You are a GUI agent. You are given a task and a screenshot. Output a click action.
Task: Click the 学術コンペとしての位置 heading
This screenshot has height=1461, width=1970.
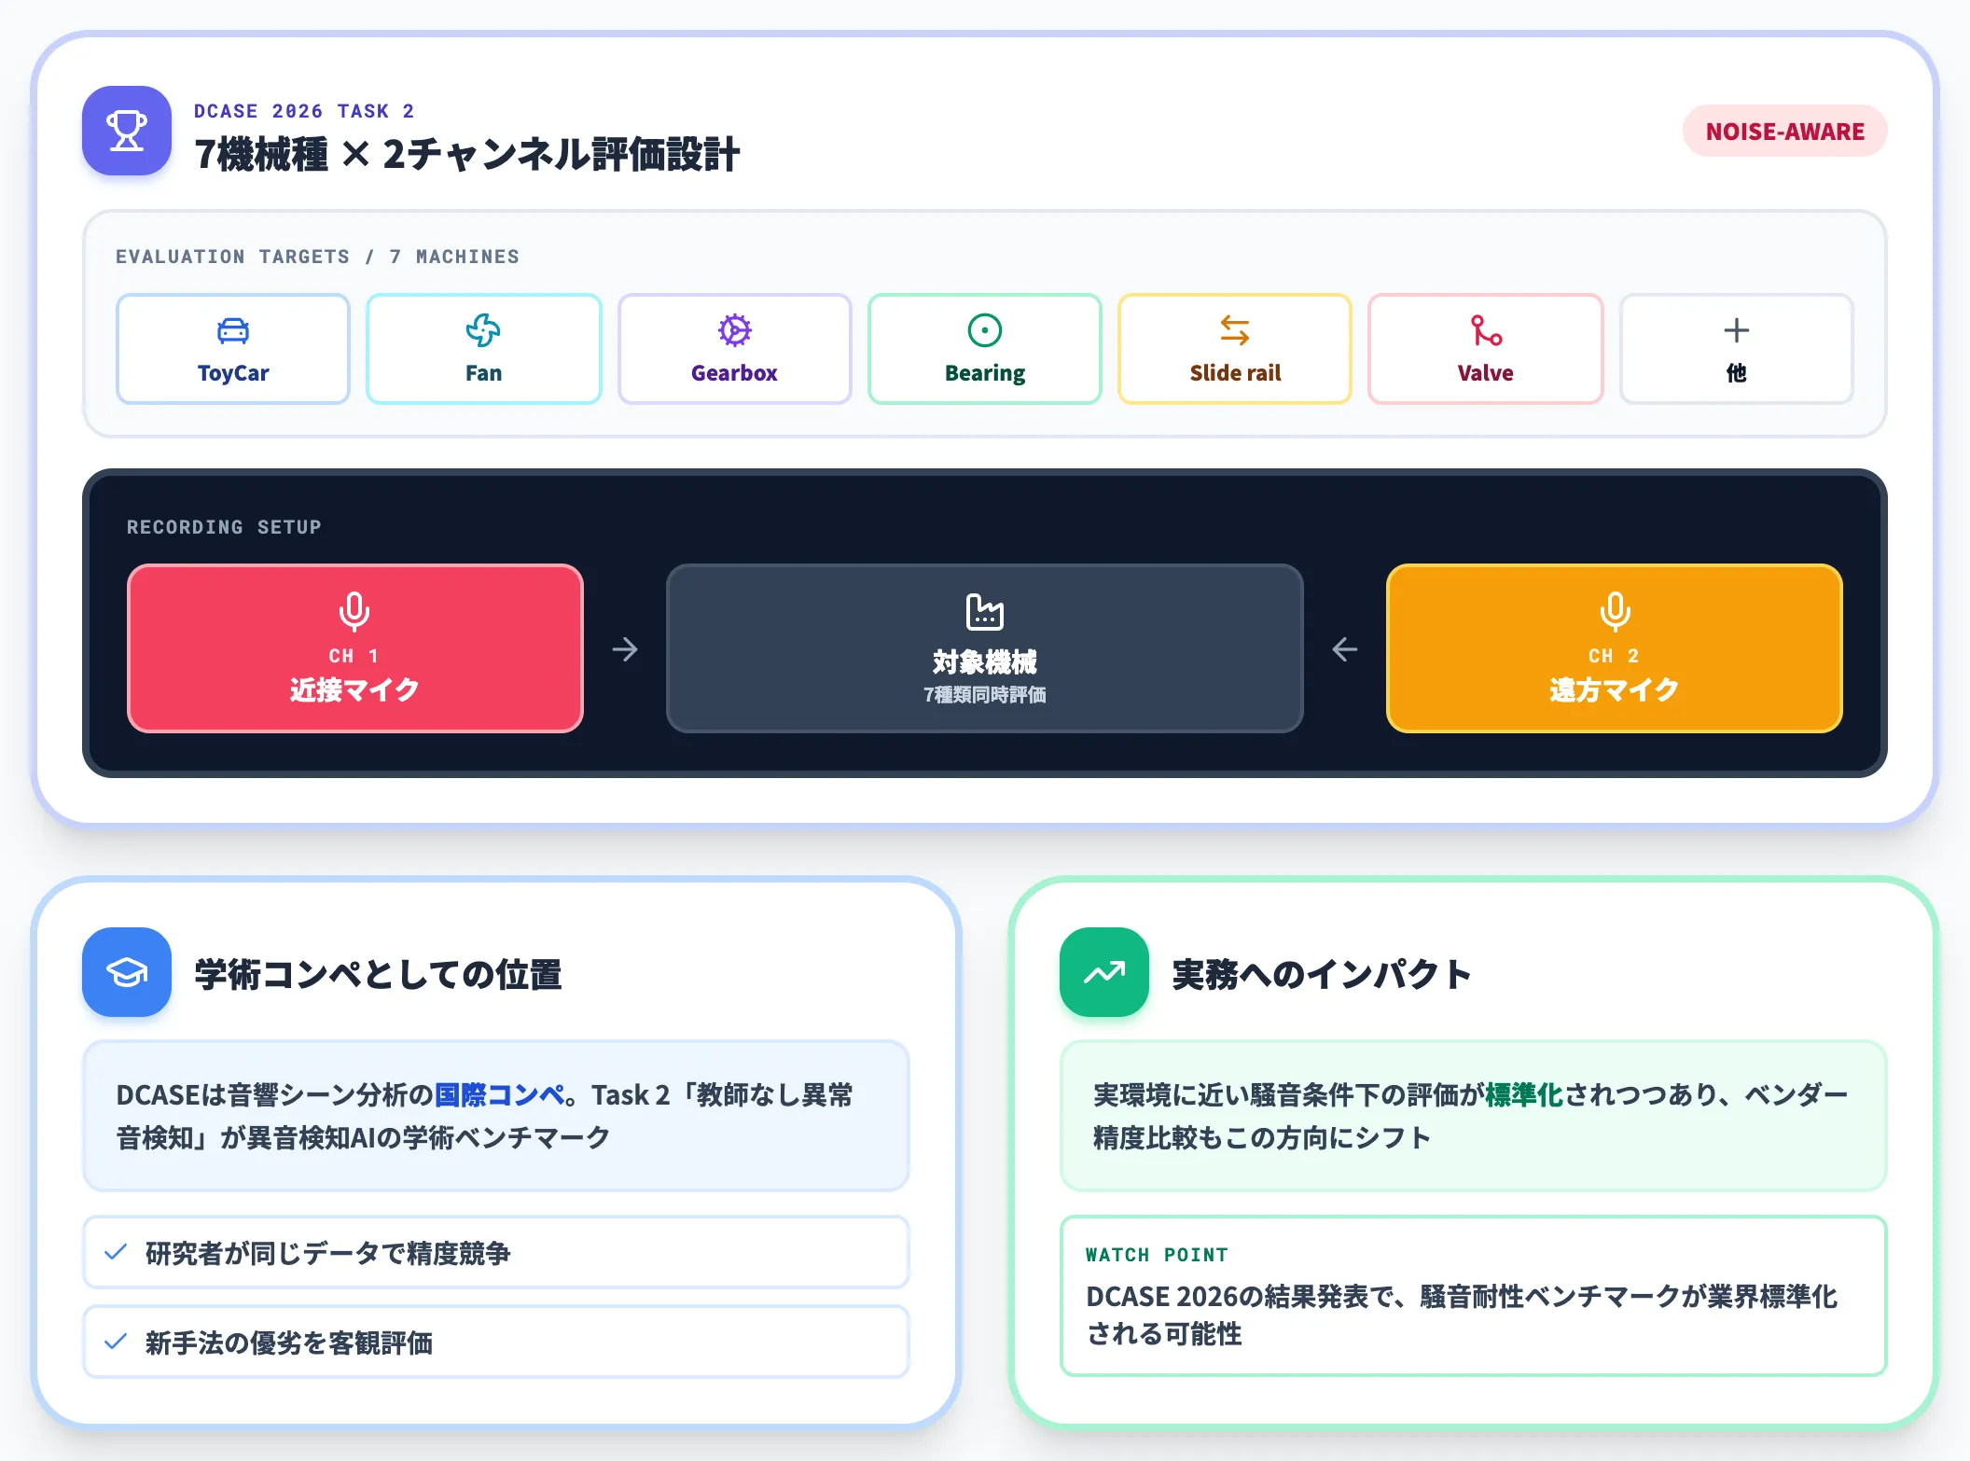point(378,974)
